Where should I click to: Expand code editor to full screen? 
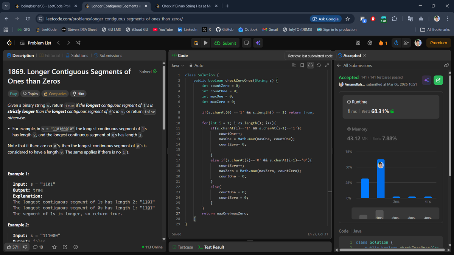(326, 65)
